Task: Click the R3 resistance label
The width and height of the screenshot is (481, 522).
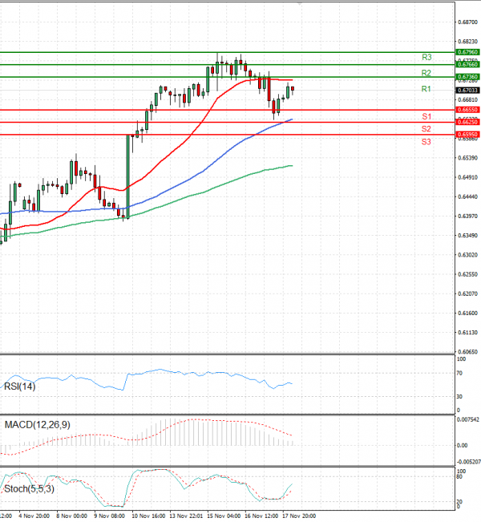Action: click(x=426, y=57)
